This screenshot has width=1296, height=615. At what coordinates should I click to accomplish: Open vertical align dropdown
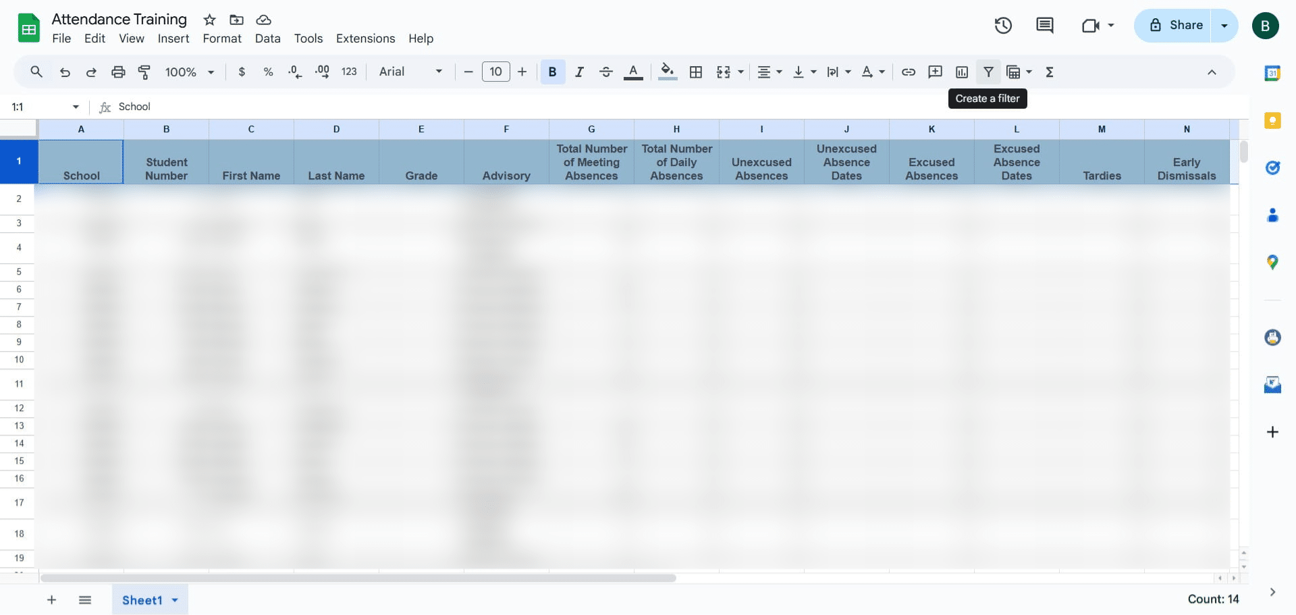pyautogui.click(x=804, y=72)
